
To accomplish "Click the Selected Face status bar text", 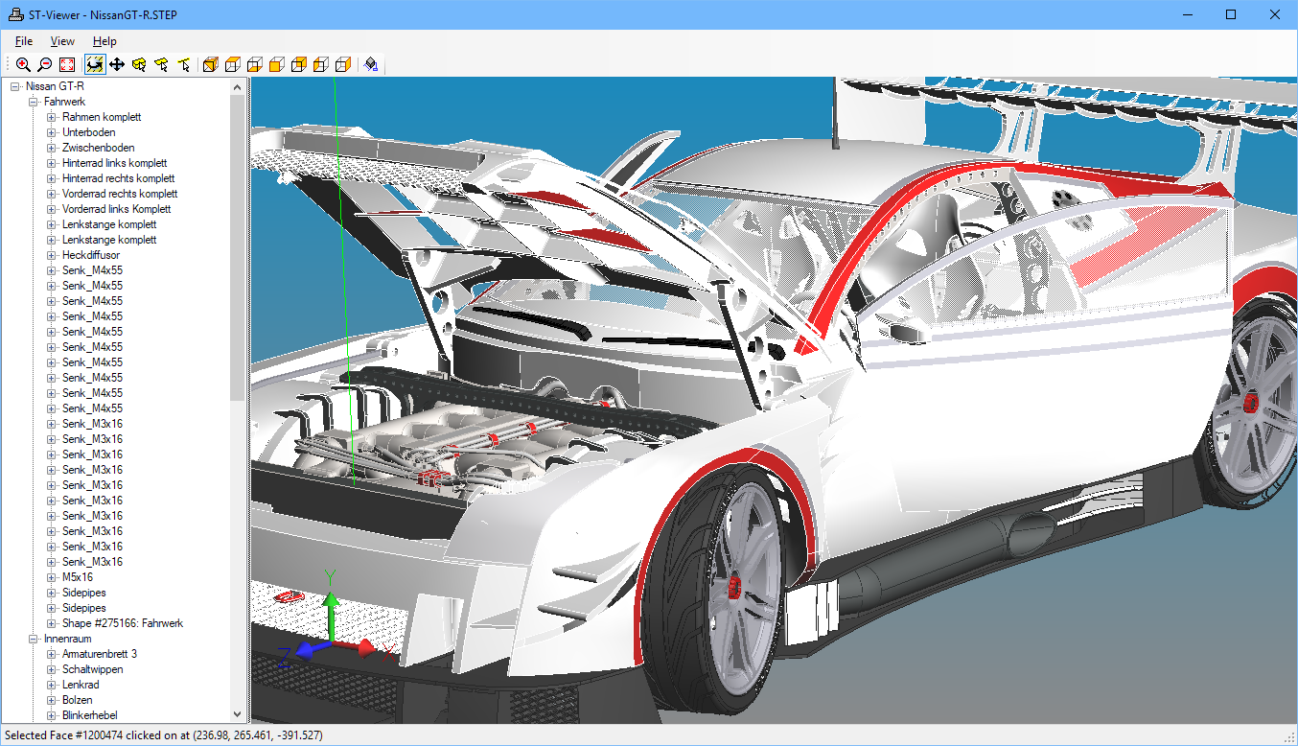I will (x=164, y=735).
